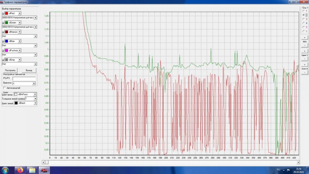
Task: Expand parameter dropdown under clMaroon
Action: coord(35,36)
